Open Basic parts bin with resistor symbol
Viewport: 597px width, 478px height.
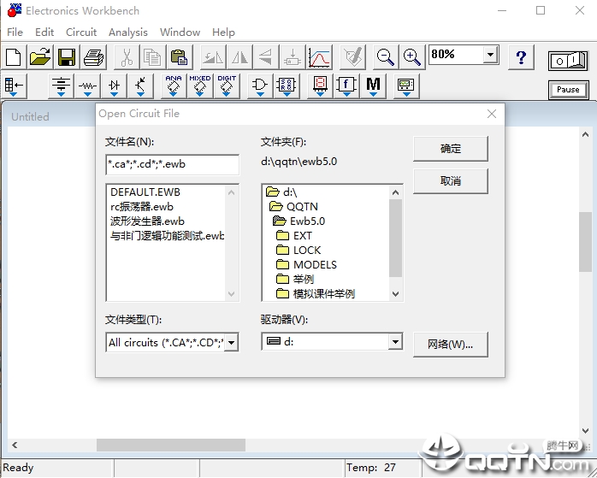[x=87, y=86]
